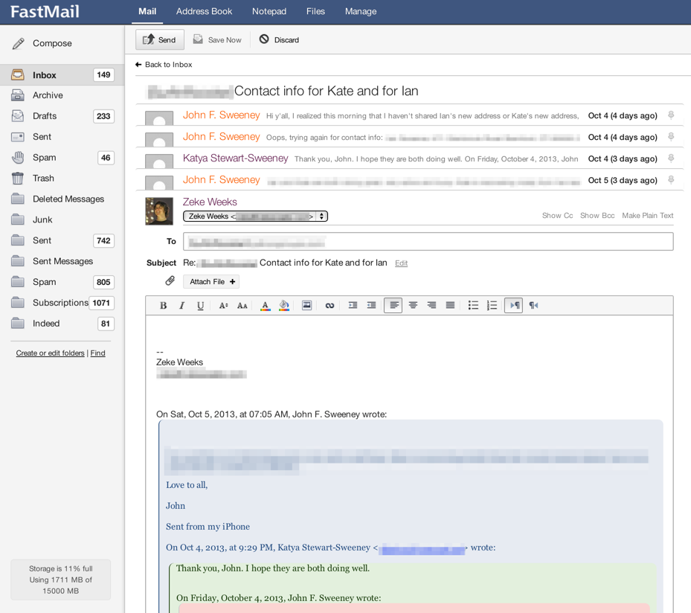The image size is (691, 613).
Task: Set right-to-left text direction
Action: [x=533, y=305]
